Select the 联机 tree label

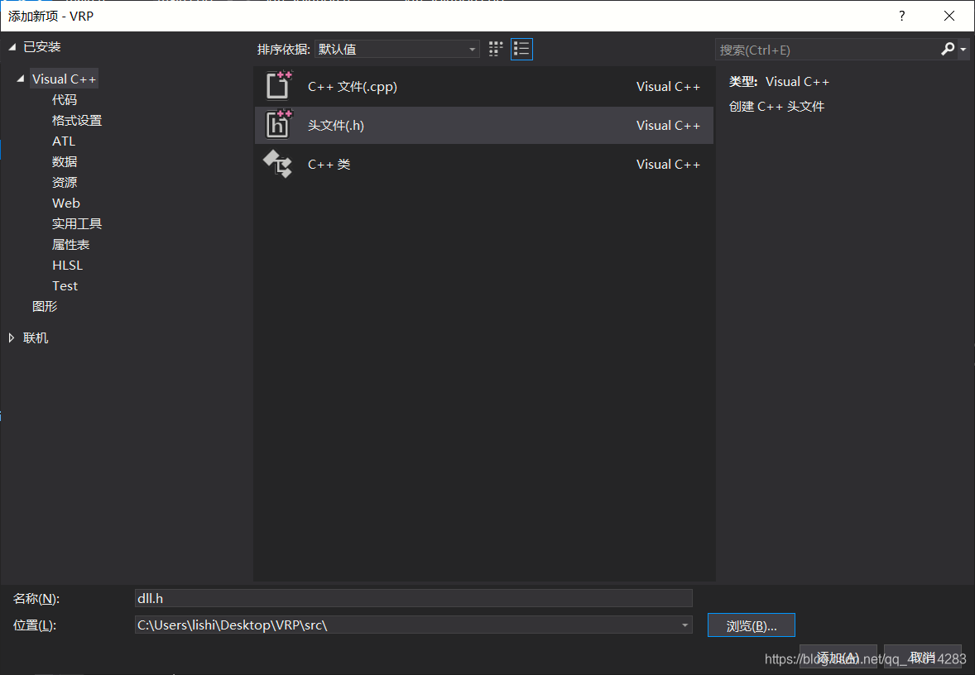click(36, 337)
